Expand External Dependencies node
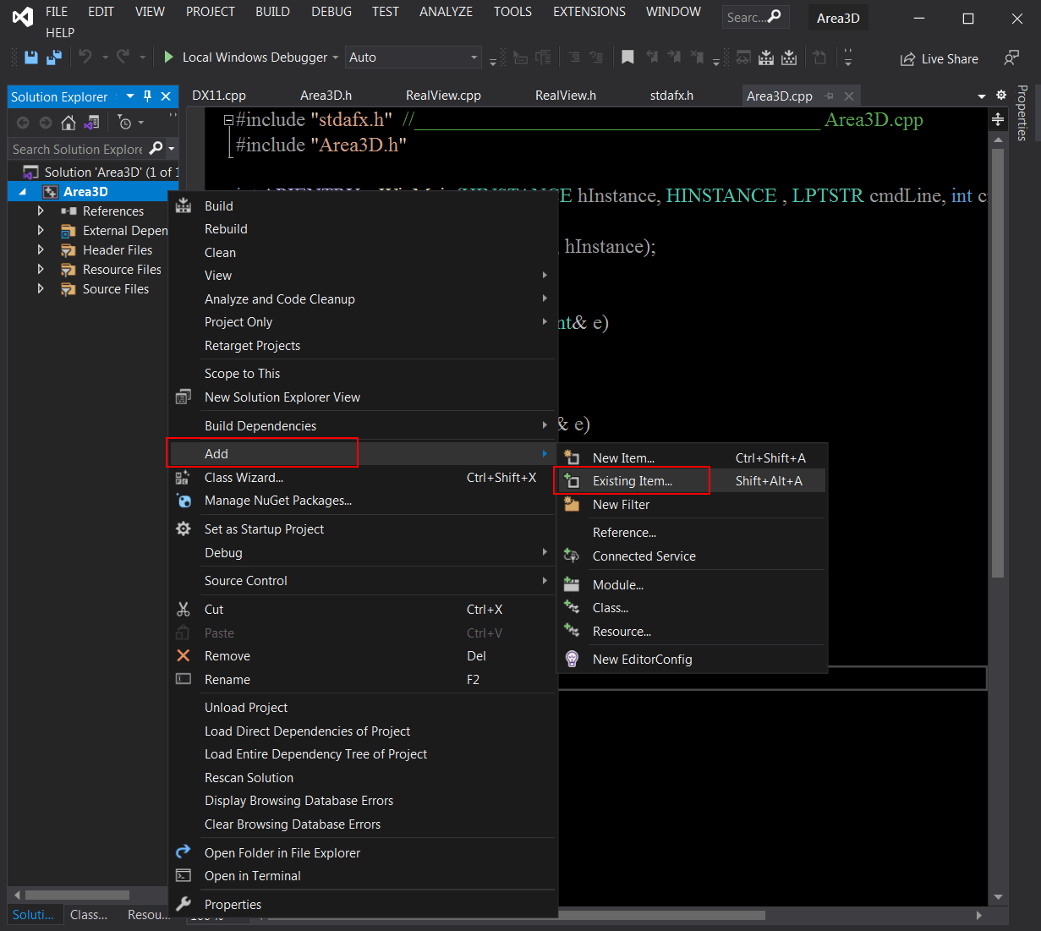The height and width of the screenshot is (931, 1041). click(41, 230)
